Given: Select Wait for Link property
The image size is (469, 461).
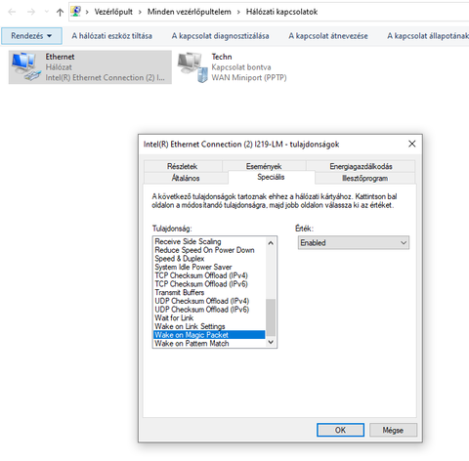Looking at the screenshot, I should [209, 317].
